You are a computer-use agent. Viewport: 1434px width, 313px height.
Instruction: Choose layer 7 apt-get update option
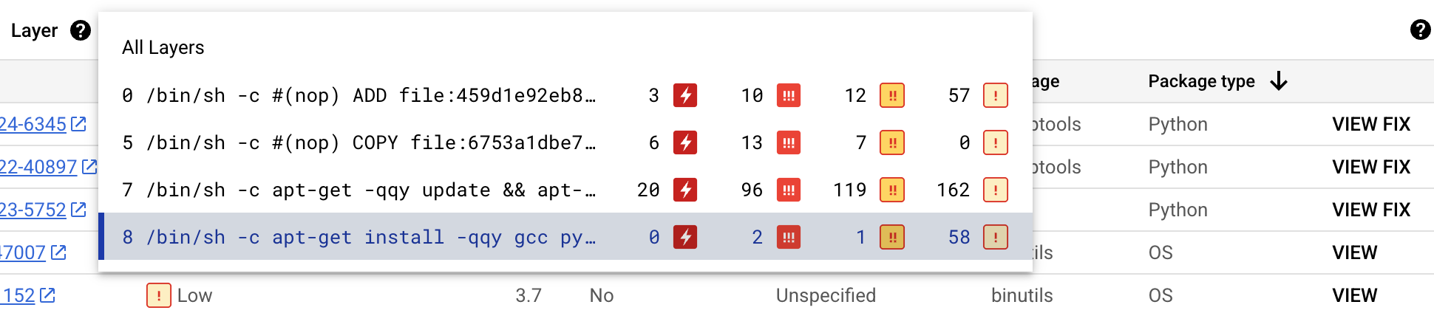click(359, 190)
